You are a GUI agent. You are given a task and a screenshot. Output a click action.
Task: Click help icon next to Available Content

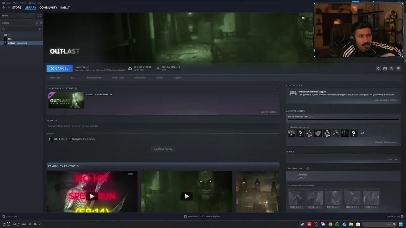tap(76, 89)
